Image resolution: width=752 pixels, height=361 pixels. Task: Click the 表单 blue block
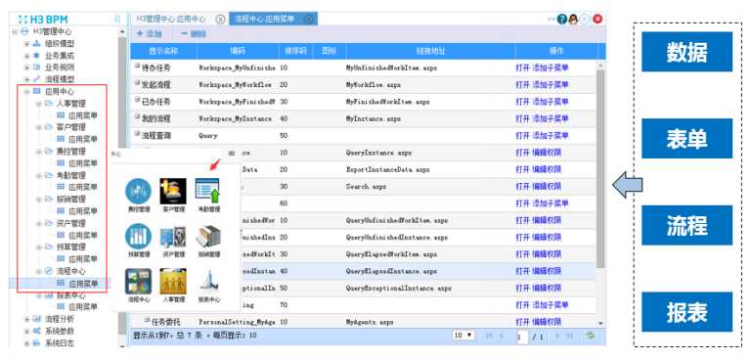coord(686,138)
